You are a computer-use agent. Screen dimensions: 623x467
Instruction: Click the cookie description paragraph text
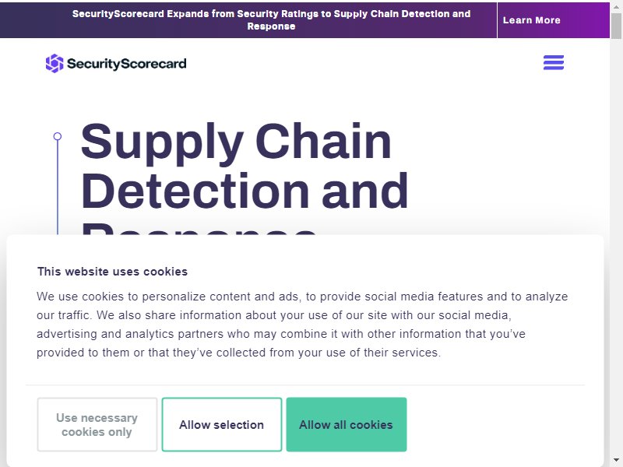(x=302, y=325)
